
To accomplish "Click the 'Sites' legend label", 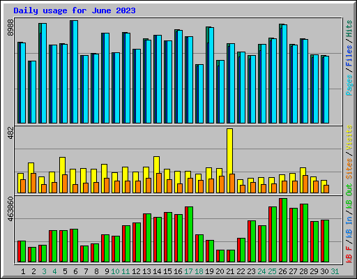I will [x=349, y=168].
